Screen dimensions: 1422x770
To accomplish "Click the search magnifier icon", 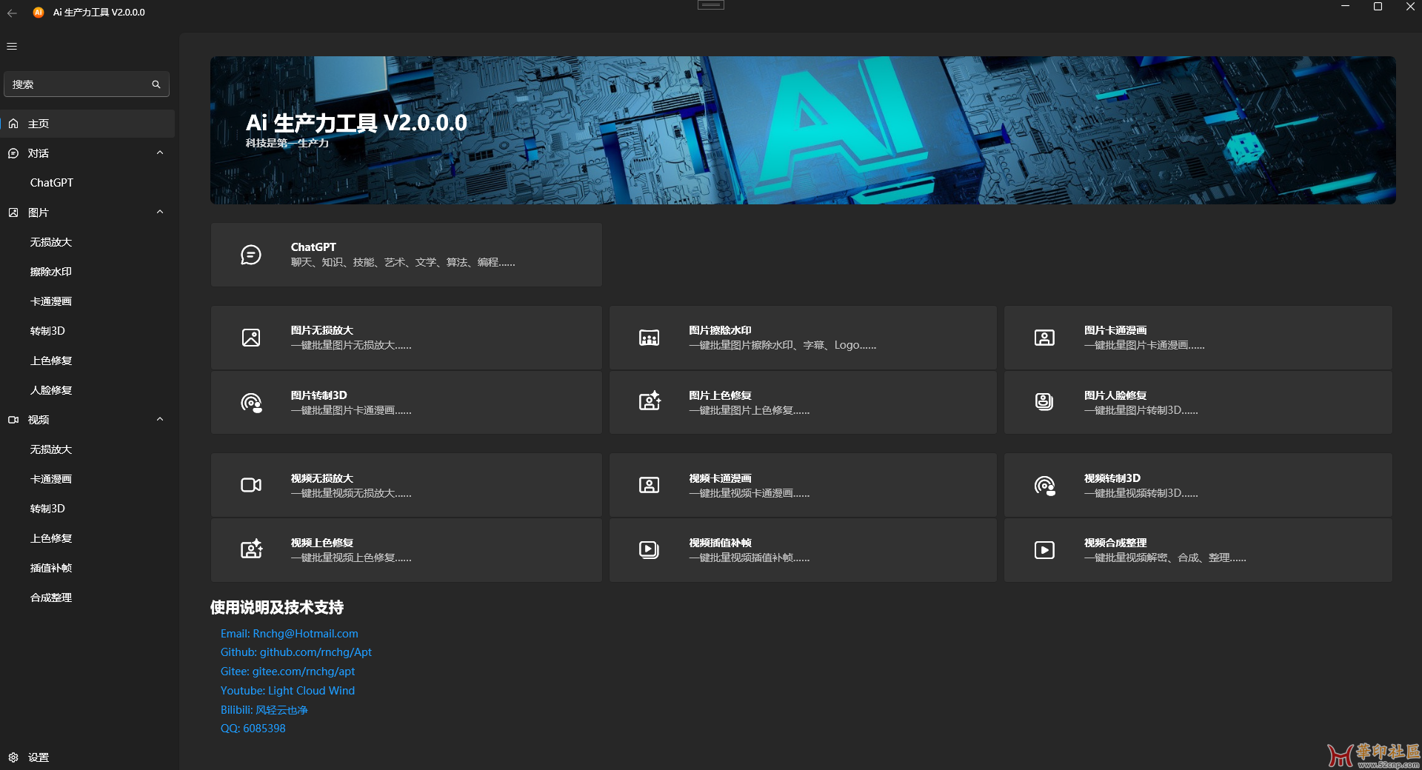I will point(156,84).
